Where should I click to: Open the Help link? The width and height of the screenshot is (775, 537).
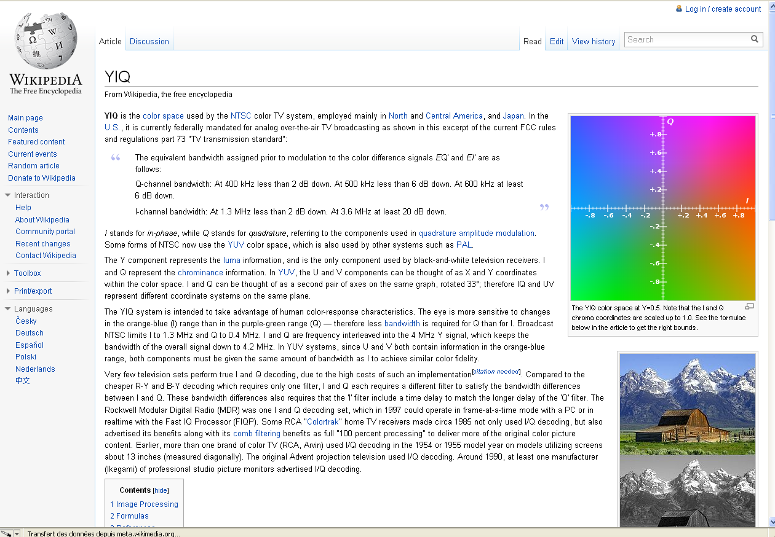coord(23,208)
